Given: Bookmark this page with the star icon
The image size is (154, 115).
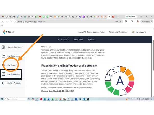Looking at the screenshot, I should pos(120,21).
